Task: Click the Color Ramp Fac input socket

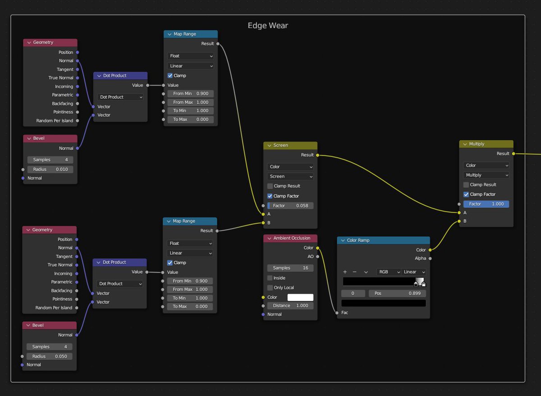Action: [x=337, y=313]
